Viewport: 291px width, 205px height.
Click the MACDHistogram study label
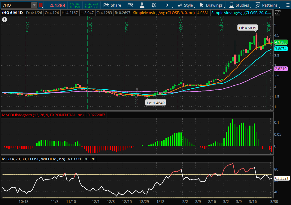click(42, 114)
